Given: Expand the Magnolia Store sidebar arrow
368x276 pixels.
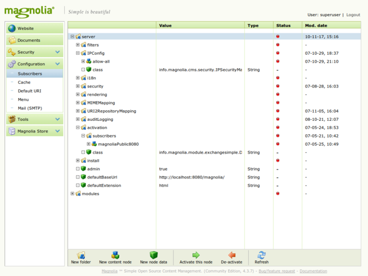Looking at the screenshot, I should 58,131.
